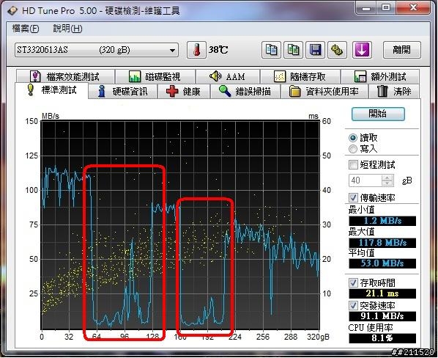Select the 寫入 radio button

353,149
